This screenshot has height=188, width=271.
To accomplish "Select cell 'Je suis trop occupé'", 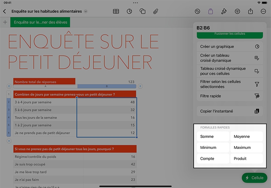I will (48, 164).
